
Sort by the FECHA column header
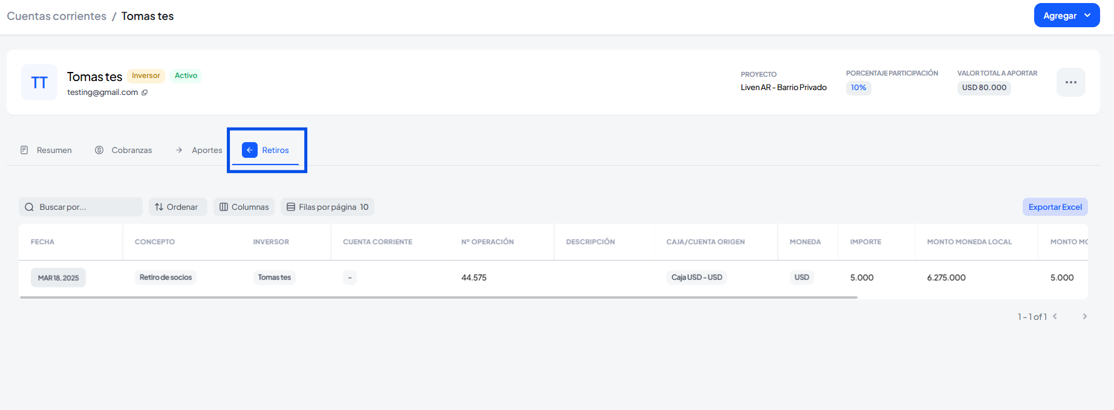coord(42,242)
